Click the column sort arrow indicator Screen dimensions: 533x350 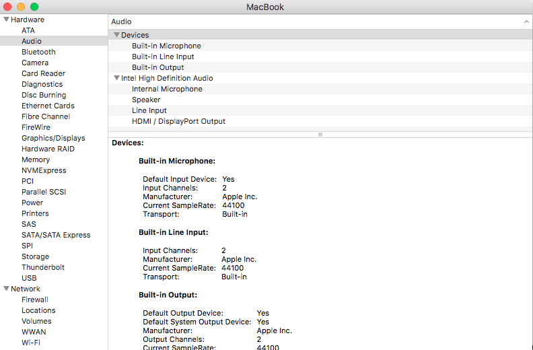click(x=526, y=22)
